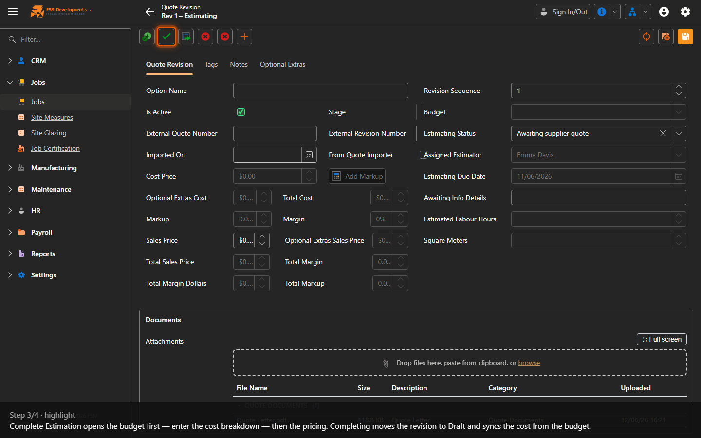Screen dimensions: 701x438
Task: Open the Budget dropdown
Action: (679, 112)
